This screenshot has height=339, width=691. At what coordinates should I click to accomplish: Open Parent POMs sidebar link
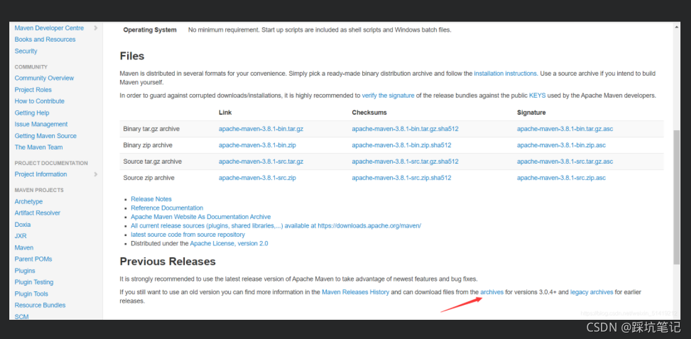pos(33,259)
